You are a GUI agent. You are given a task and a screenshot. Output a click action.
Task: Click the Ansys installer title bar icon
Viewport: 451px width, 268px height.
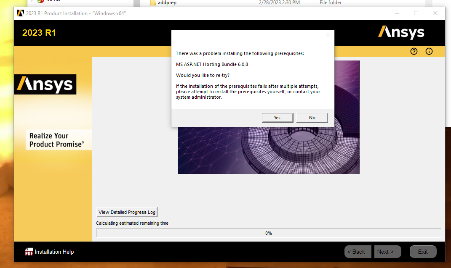tap(21, 13)
